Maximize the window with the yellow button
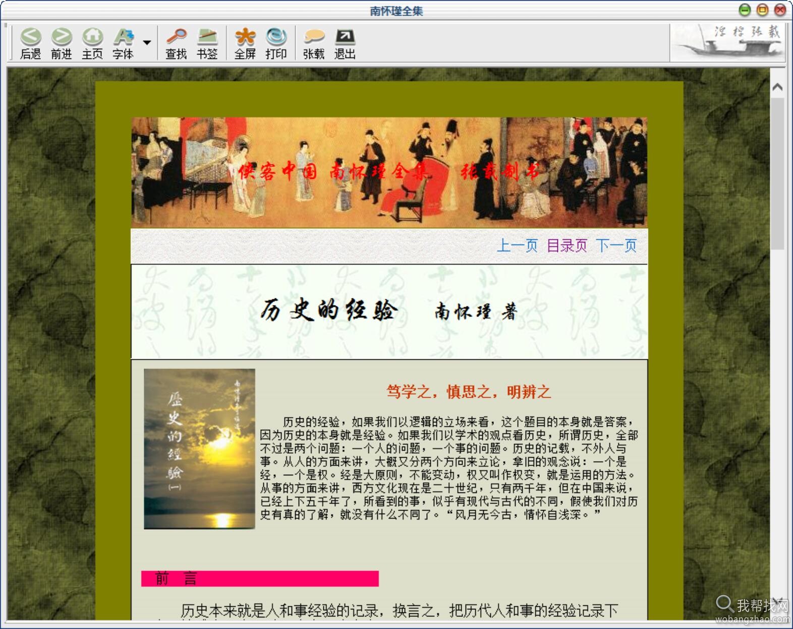 pyautogui.click(x=762, y=10)
